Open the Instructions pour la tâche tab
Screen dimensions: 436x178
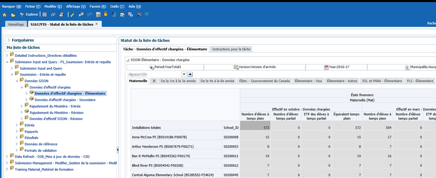(231, 49)
